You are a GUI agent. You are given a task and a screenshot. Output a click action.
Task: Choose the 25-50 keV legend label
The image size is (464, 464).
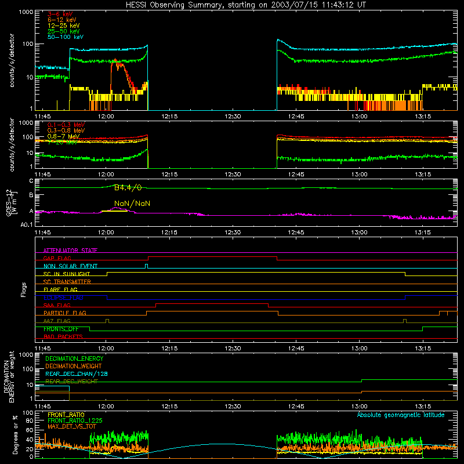64,31
